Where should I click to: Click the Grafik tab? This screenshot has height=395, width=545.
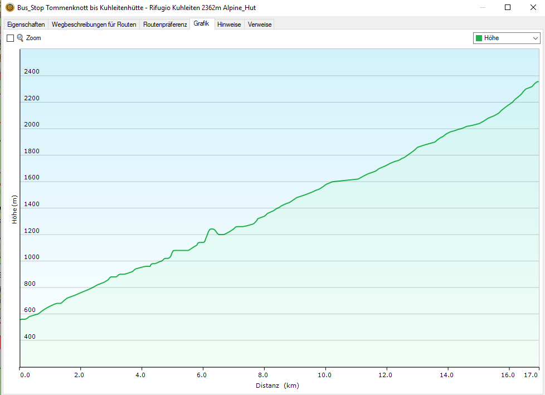click(x=201, y=24)
